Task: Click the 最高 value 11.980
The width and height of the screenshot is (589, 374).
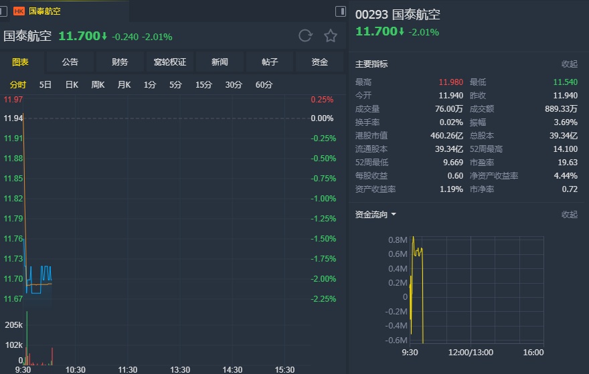Action: [x=450, y=82]
